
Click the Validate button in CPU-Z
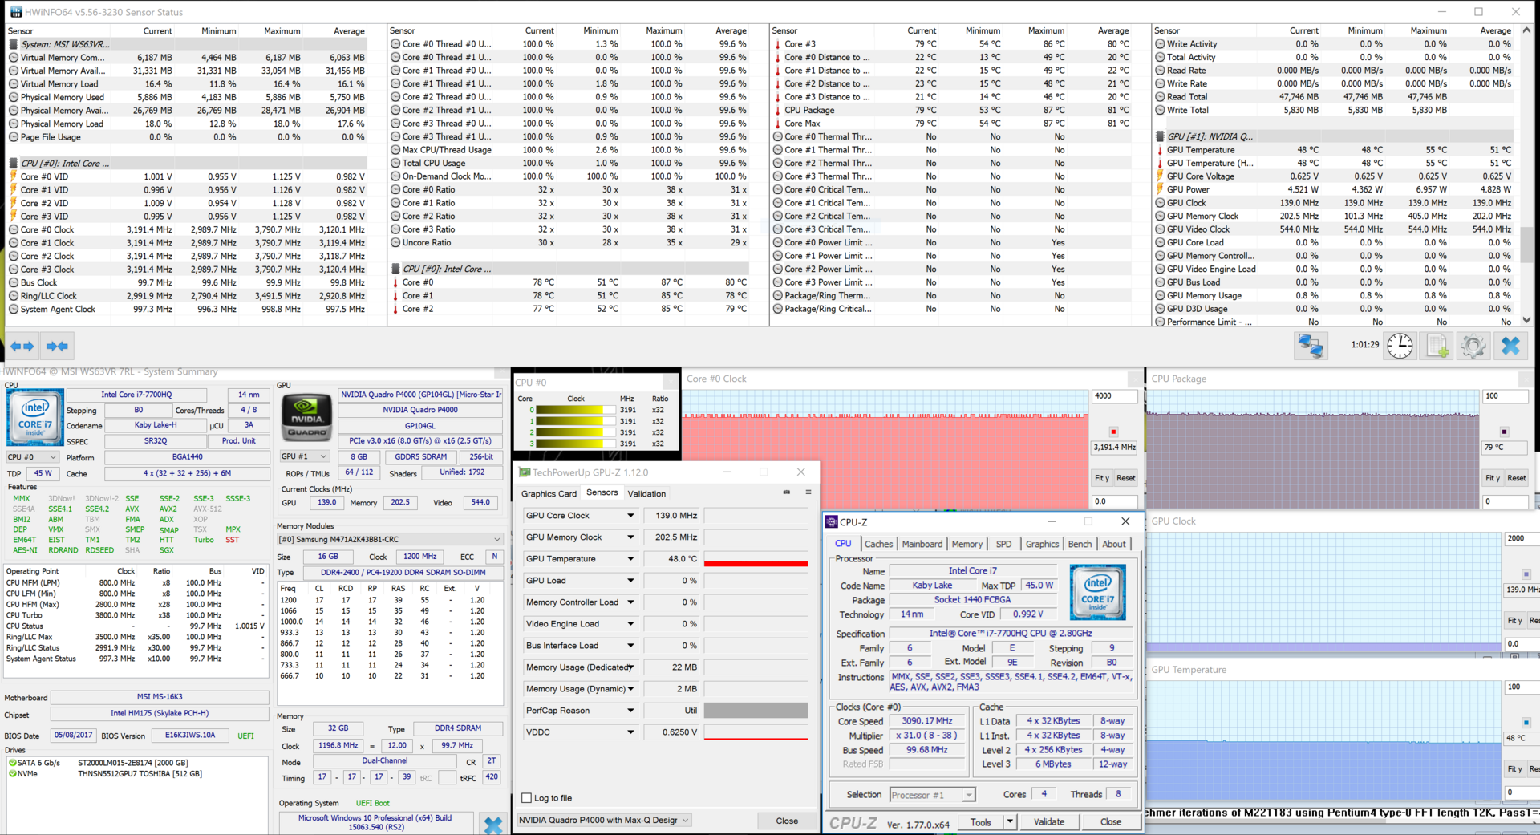[1049, 822]
